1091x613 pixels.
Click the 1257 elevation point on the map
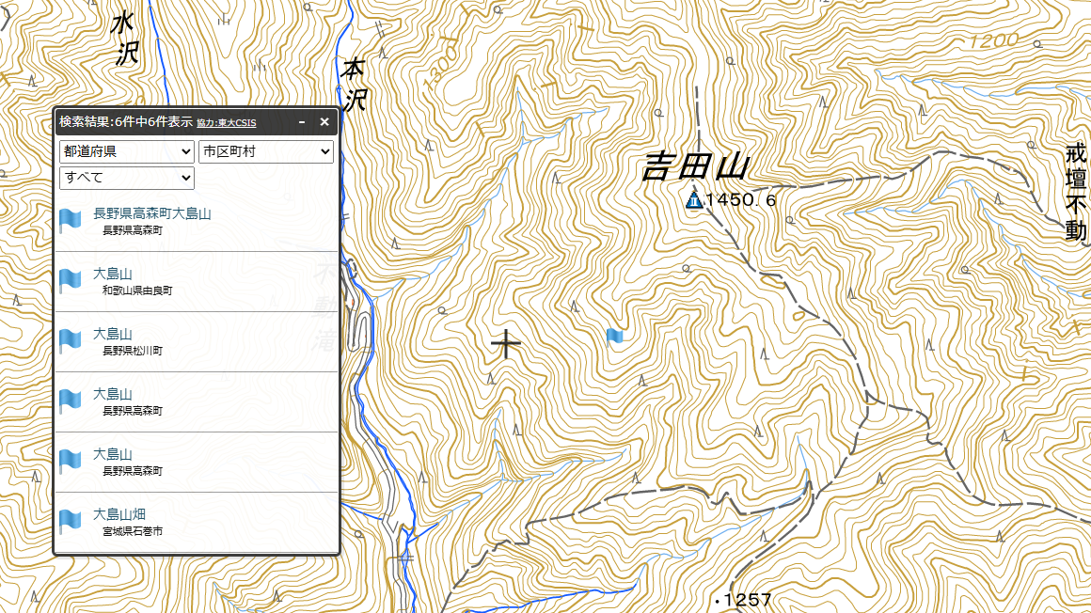click(743, 600)
